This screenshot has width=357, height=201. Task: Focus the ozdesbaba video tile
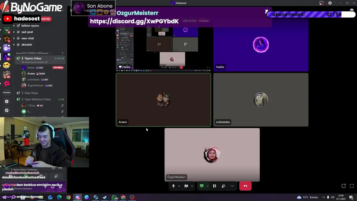click(x=261, y=100)
